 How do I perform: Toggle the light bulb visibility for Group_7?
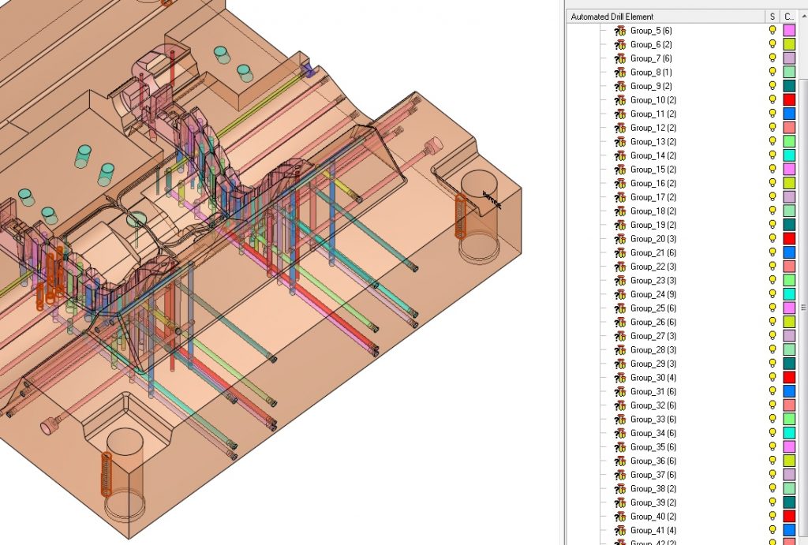773,58
